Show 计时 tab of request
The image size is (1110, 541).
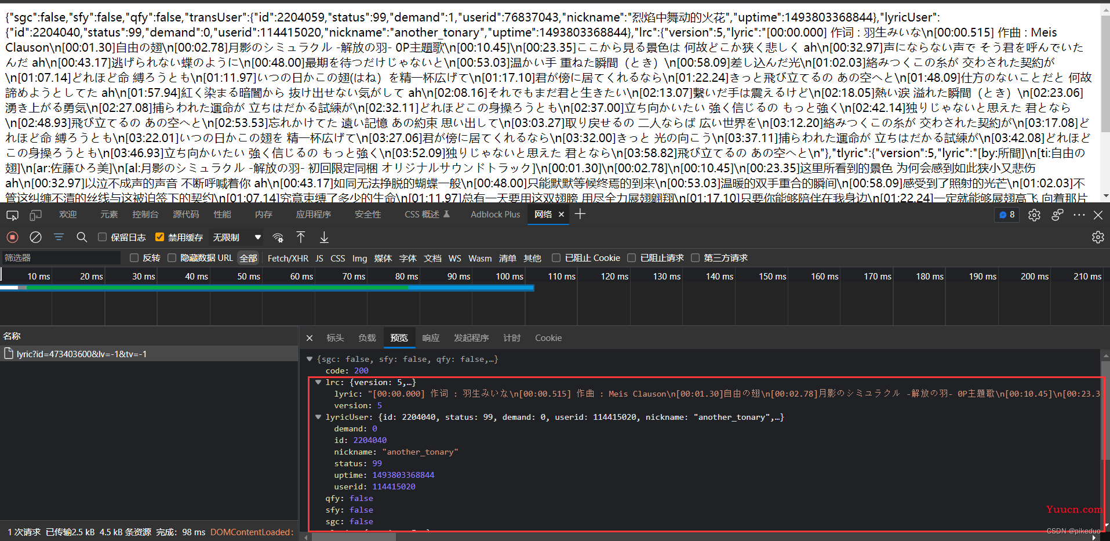click(x=512, y=338)
